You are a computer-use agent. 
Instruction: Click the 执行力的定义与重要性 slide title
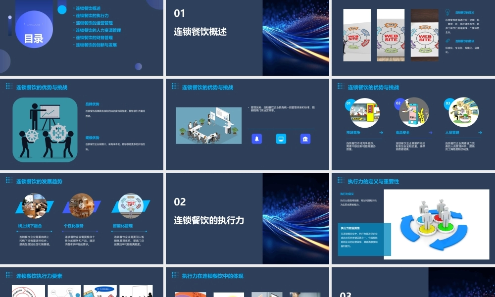point(373,182)
